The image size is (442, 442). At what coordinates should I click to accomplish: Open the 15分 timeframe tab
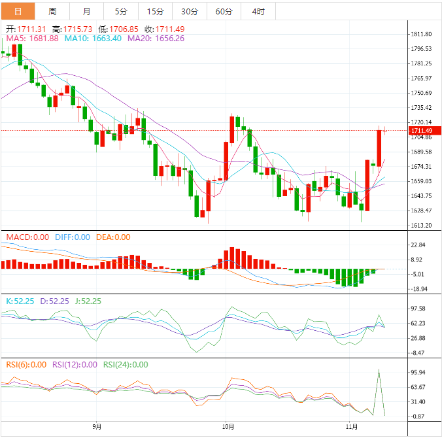[x=156, y=12]
